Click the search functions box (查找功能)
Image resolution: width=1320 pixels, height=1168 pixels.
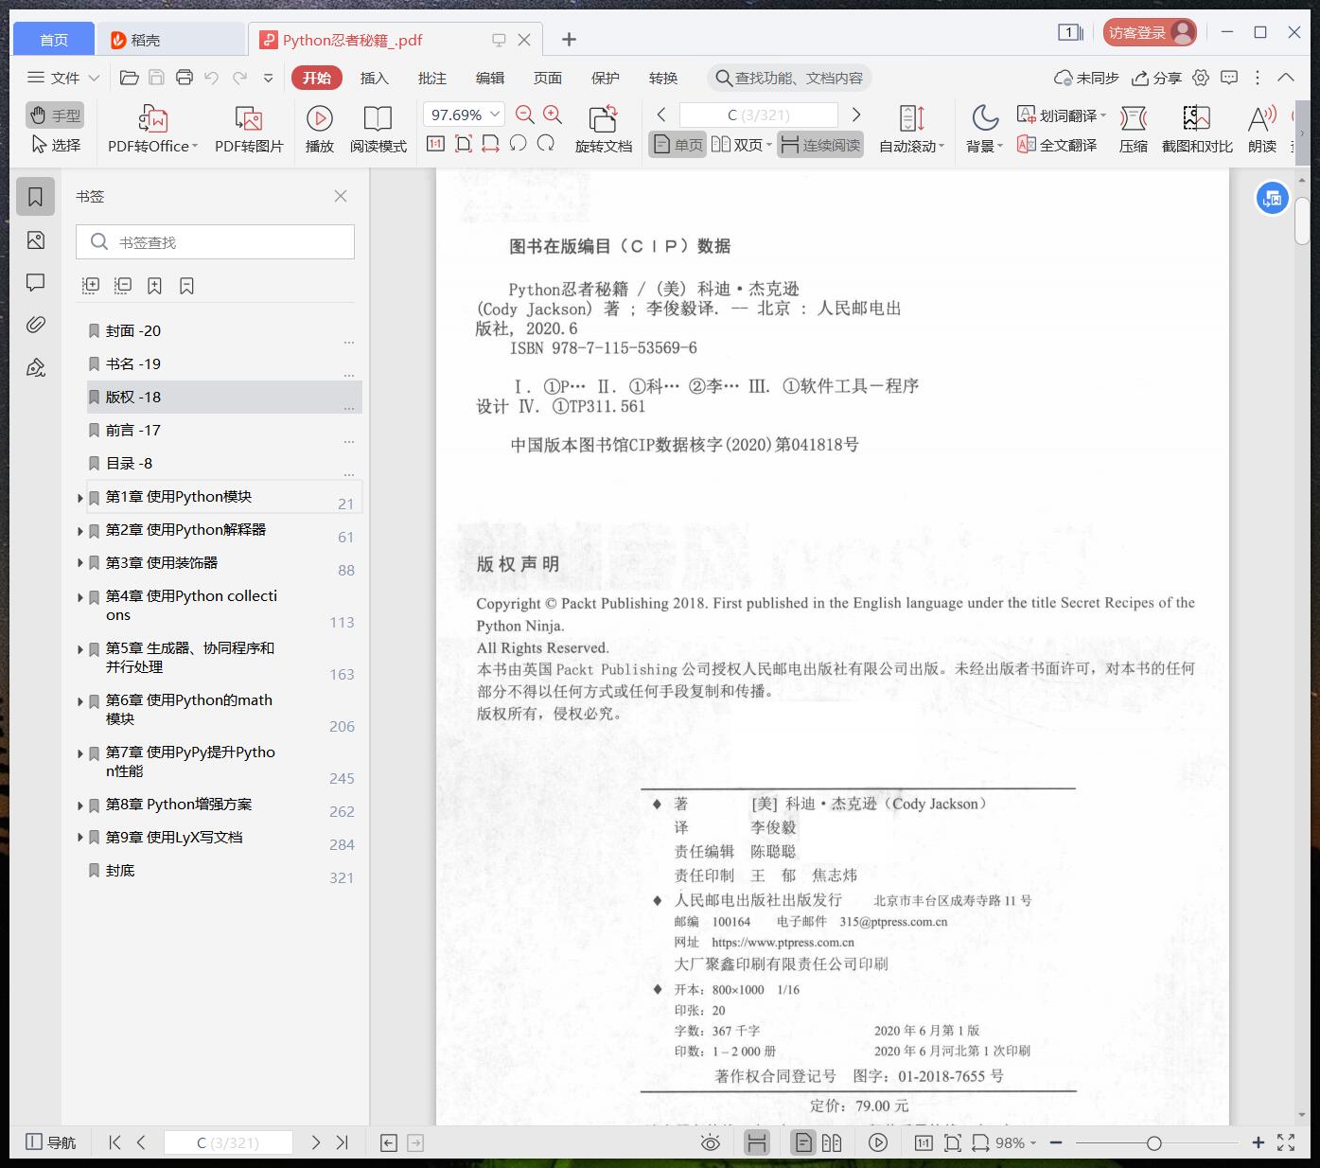789,78
